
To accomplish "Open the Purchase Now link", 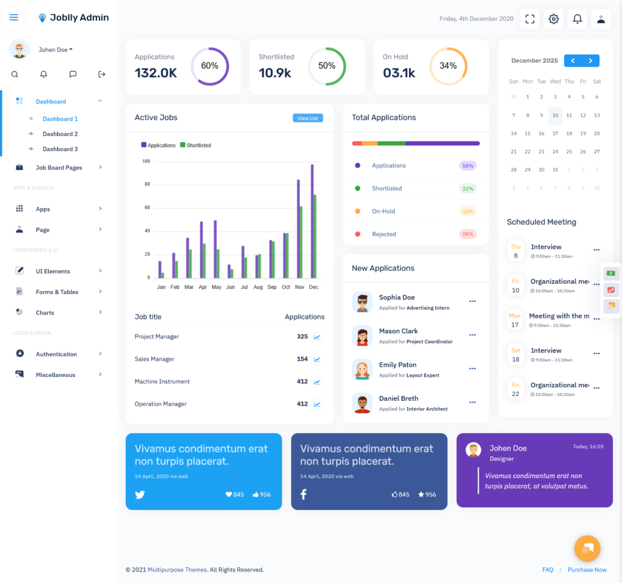I will 587,570.
